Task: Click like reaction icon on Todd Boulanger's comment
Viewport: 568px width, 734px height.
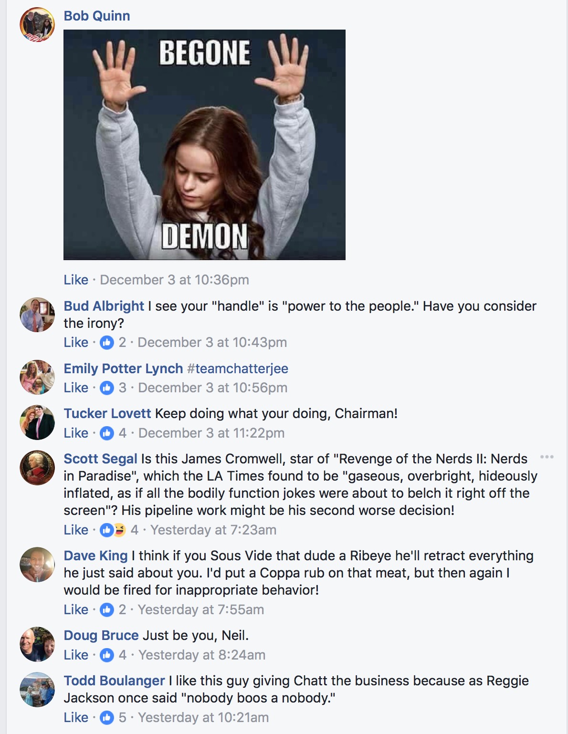Action: (x=107, y=717)
